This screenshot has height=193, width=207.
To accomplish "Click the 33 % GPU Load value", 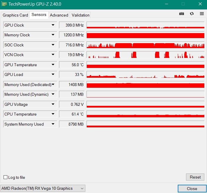I will [72, 74].
